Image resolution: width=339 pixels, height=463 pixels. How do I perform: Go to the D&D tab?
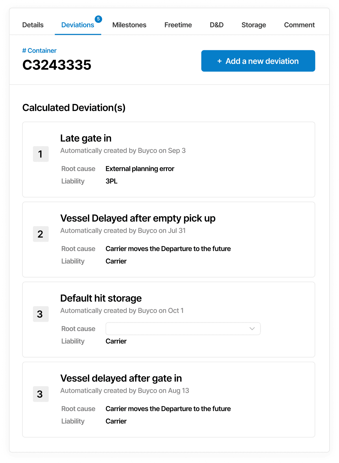(217, 25)
